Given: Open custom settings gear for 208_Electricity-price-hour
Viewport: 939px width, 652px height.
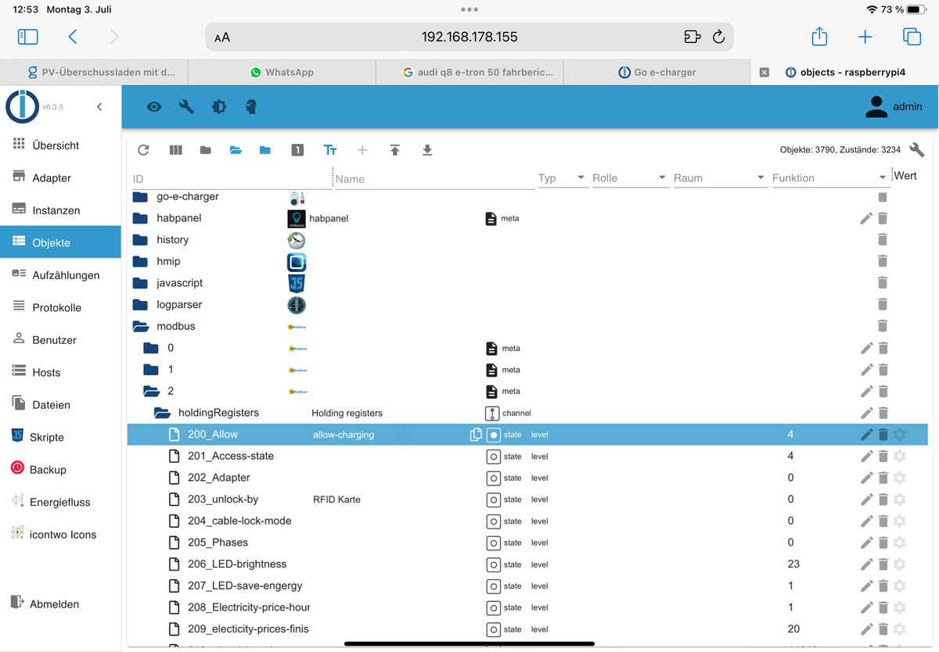Looking at the screenshot, I should click(x=899, y=607).
